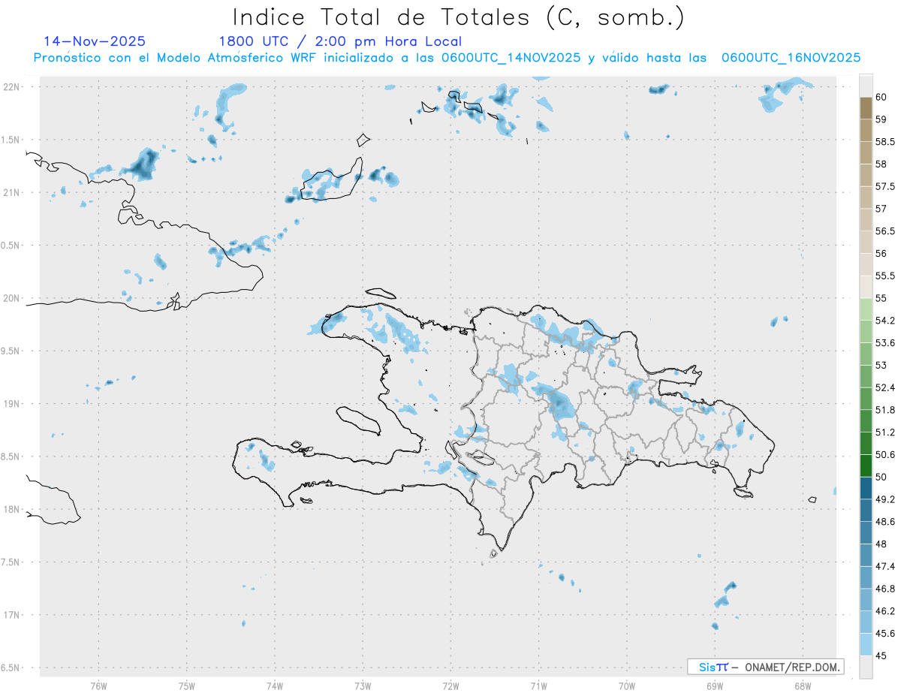Click the colorbar label '46.8'

tap(885, 589)
